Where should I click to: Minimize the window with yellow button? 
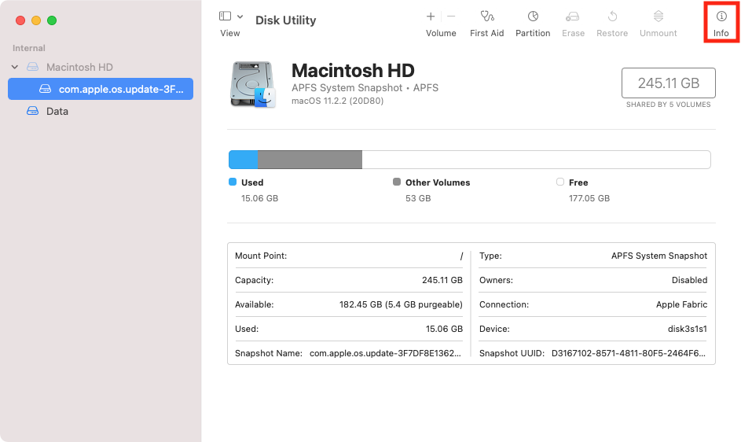[x=36, y=20]
